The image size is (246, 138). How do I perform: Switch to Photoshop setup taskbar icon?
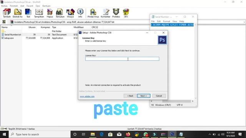pos(172,134)
